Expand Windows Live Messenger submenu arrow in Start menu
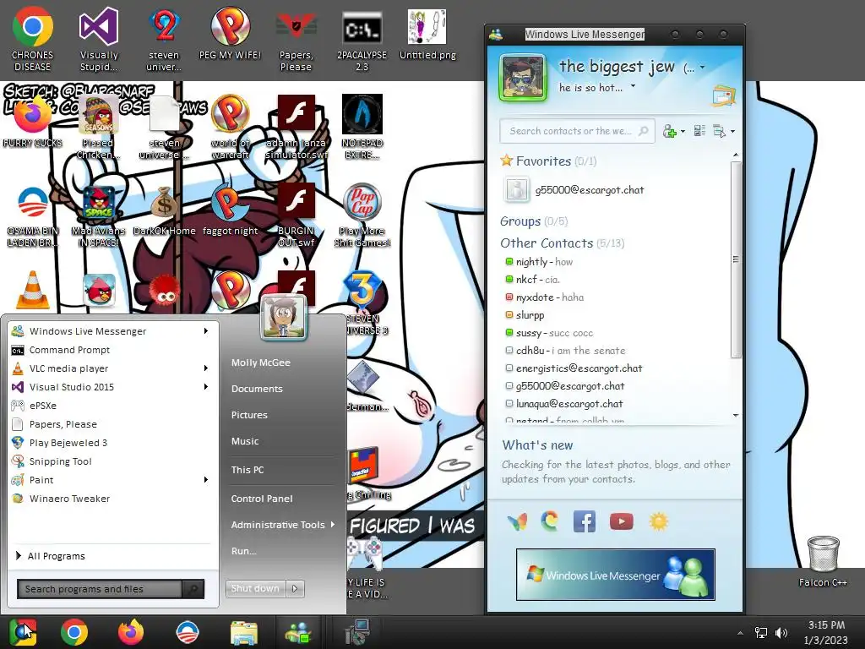Screen dimensions: 865x649 point(206,331)
